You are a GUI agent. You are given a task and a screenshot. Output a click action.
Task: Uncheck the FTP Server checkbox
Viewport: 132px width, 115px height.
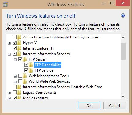coord(20,59)
